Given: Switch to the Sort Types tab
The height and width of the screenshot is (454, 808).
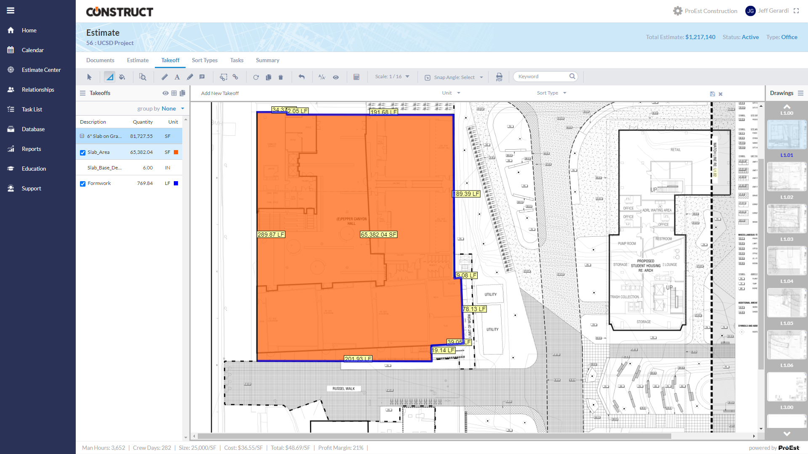Looking at the screenshot, I should [205, 60].
